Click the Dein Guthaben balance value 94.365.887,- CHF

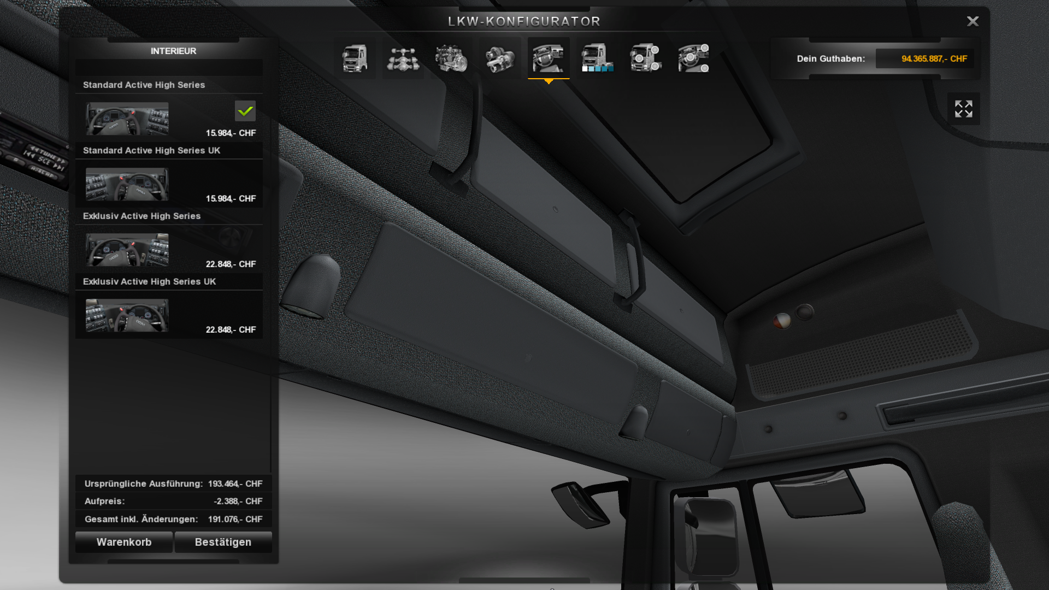[934, 58]
